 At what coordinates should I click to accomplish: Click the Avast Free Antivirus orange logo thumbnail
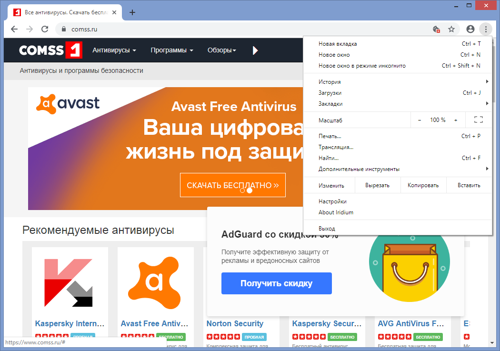tap(155, 282)
